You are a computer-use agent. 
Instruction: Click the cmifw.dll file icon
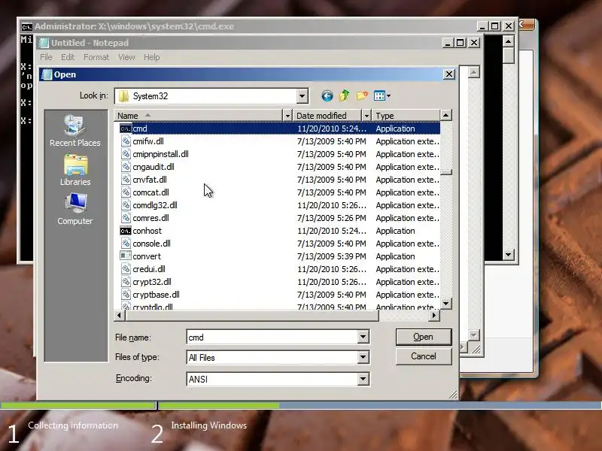(126, 141)
